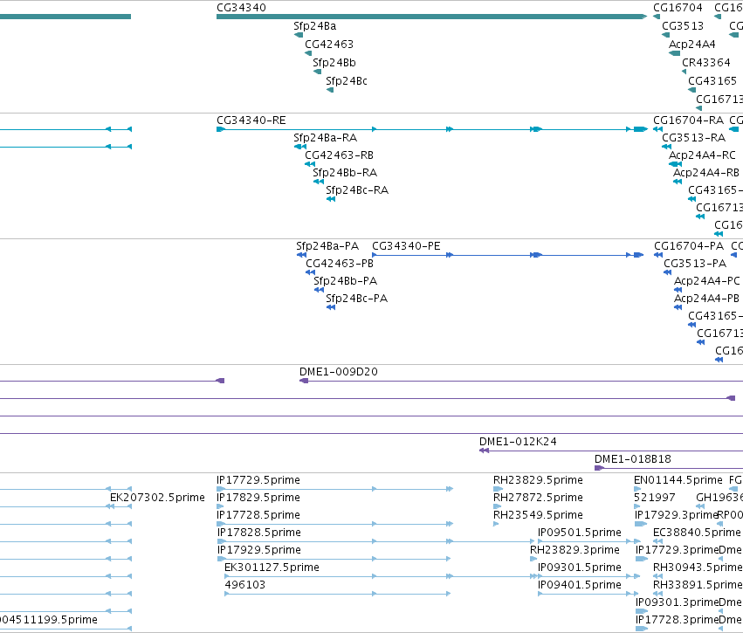Click protein Sfp24Ba-PA
The image size is (743, 633).
301,255
